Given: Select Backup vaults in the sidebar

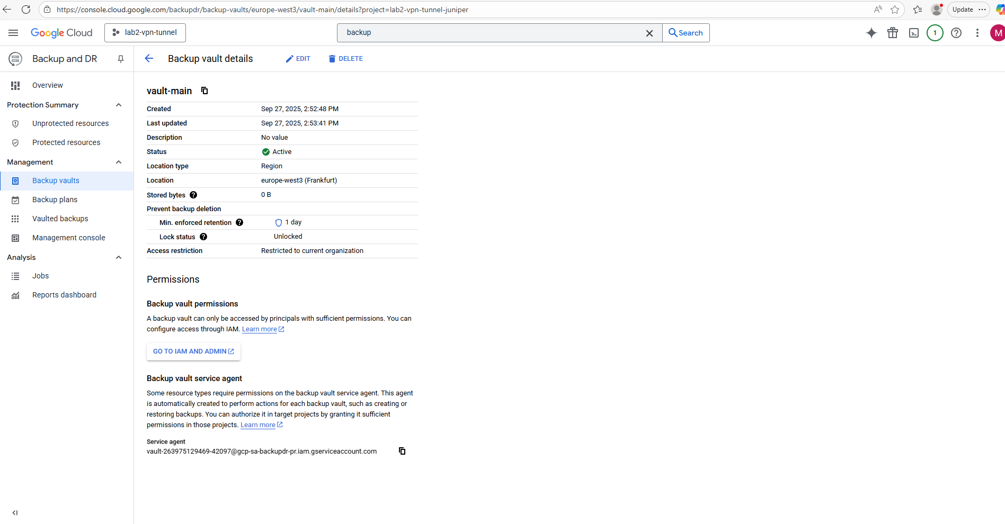Looking at the screenshot, I should pyautogui.click(x=67, y=180).
